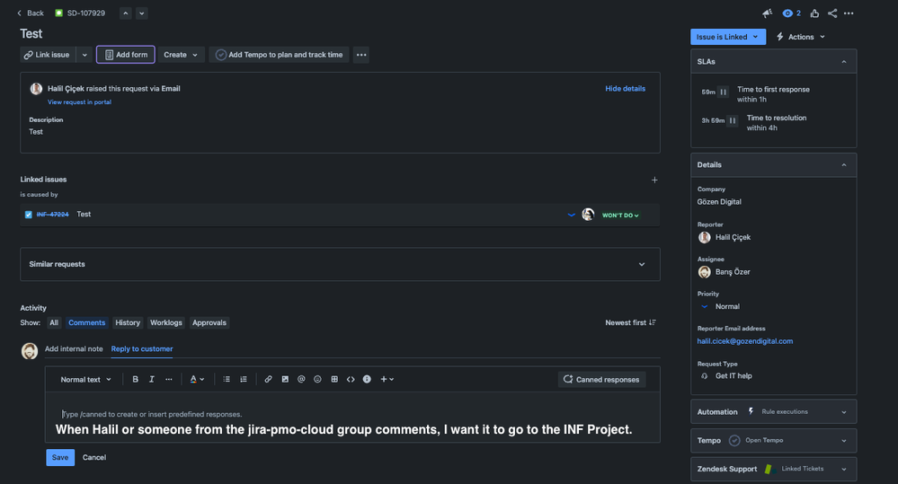This screenshot has width=898, height=484.
Task: Show History activity
Action: (128, 322)
